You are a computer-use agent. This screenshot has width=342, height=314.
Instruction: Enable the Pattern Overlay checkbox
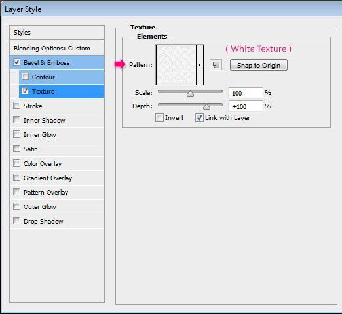click(x=17, y=192)
